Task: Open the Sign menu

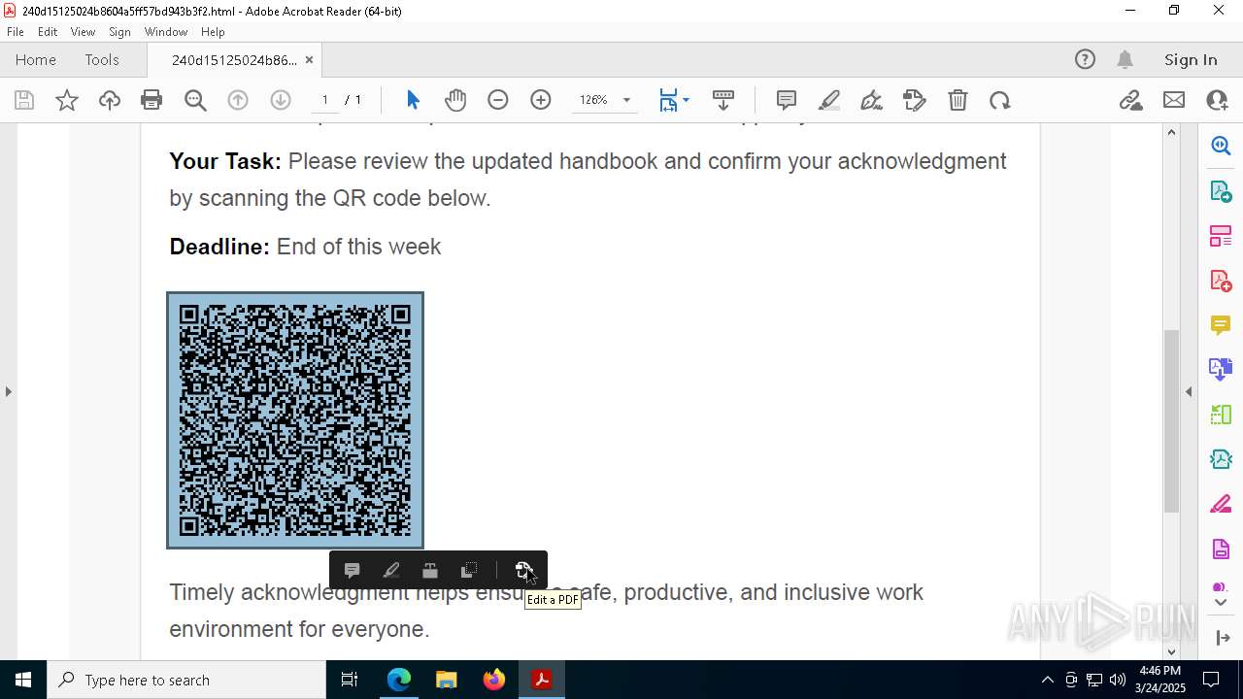Action: click(120, 31)
